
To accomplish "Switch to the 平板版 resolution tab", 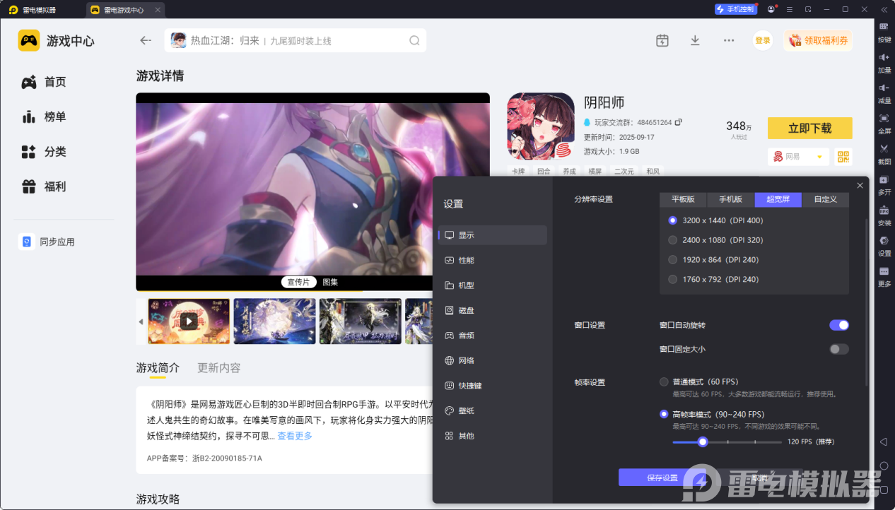I will tap(683, 199).
